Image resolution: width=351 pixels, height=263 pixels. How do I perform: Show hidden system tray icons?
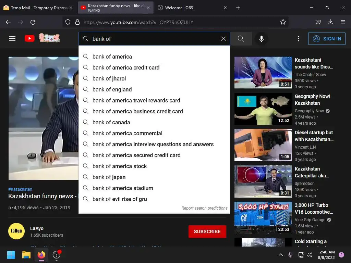(280, 255)
